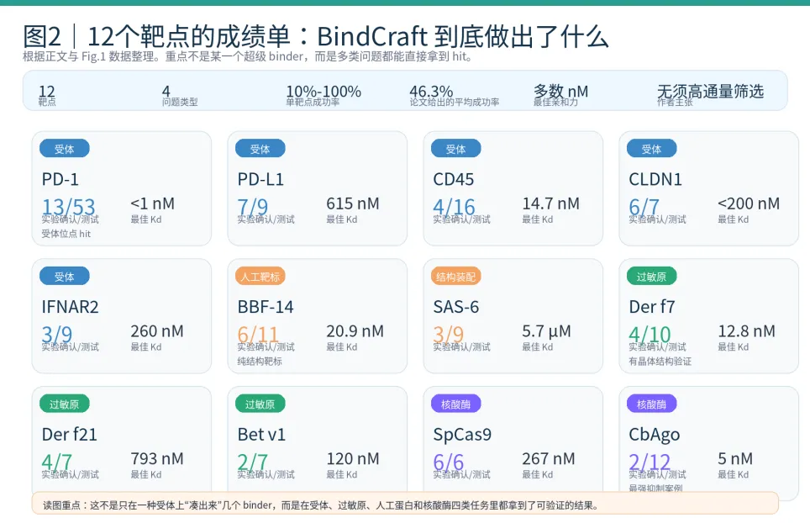Viewport: 810px width, 523px height.
Task: Click the 14.7 nM Kd value
Action: [550, 203]
